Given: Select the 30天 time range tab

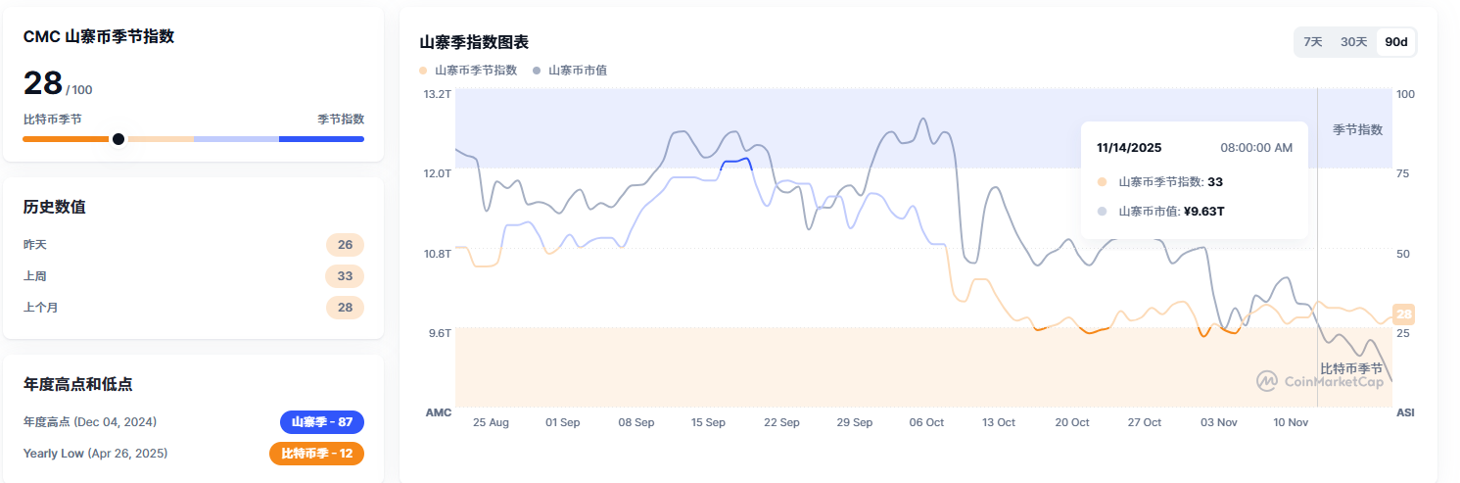Looking at the screenshot, I should click(x=1353, y=42).
